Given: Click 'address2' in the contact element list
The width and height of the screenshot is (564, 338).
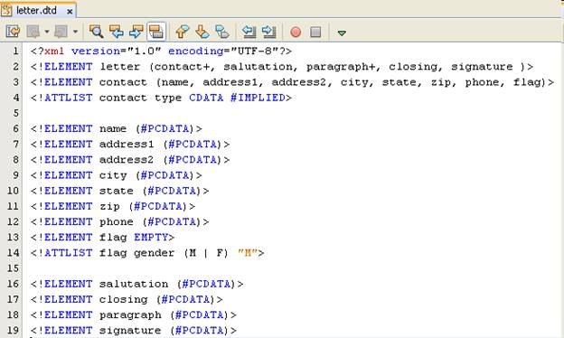Looking at the screenshot, I should [298, 82].
